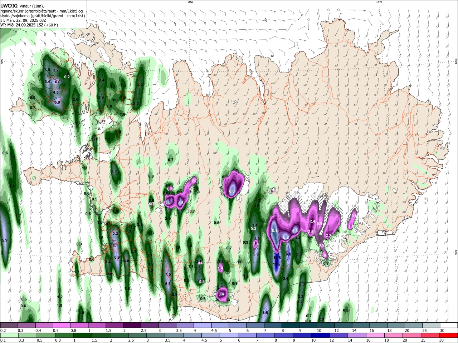Click the '0.2' label under the snow legend
Image resolution: width=458 pixels, height=343 pixels.
click(x=3, y=330)
